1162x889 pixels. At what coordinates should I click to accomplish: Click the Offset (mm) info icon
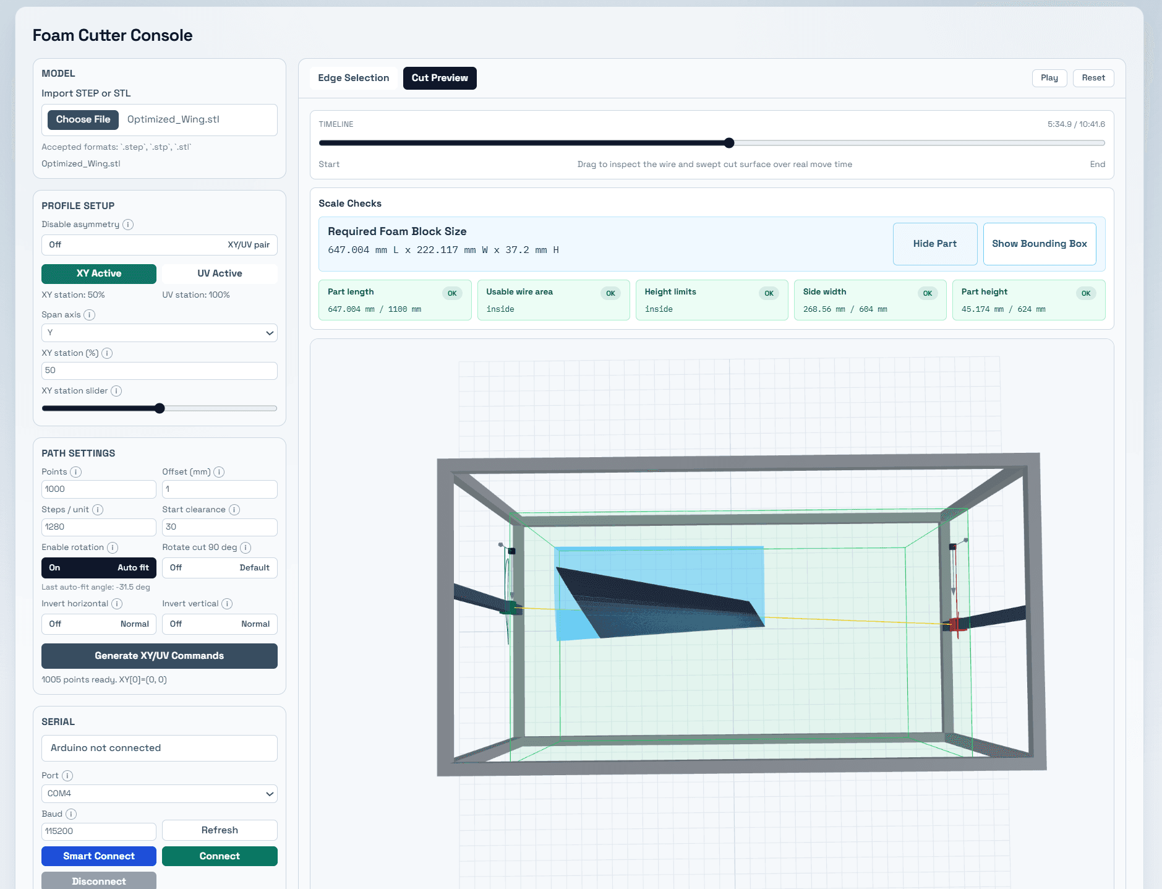click(x=219, y=472)
